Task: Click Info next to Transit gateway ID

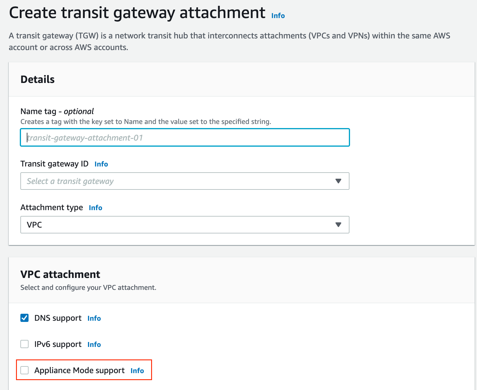Action: [101, 164]
